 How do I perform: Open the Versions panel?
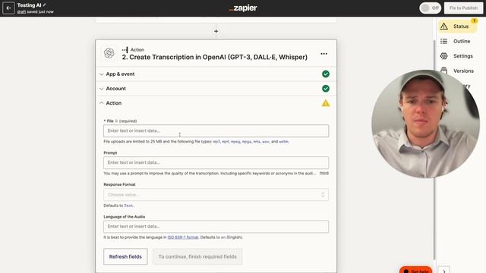(x=457, y=71)
